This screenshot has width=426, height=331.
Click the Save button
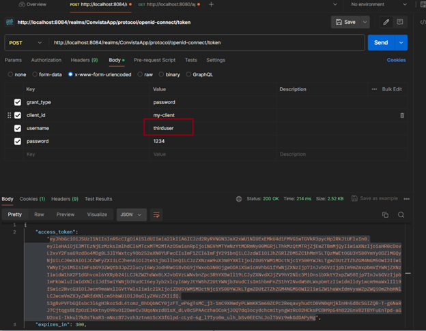pyautogui.click(x=345, y=22)
